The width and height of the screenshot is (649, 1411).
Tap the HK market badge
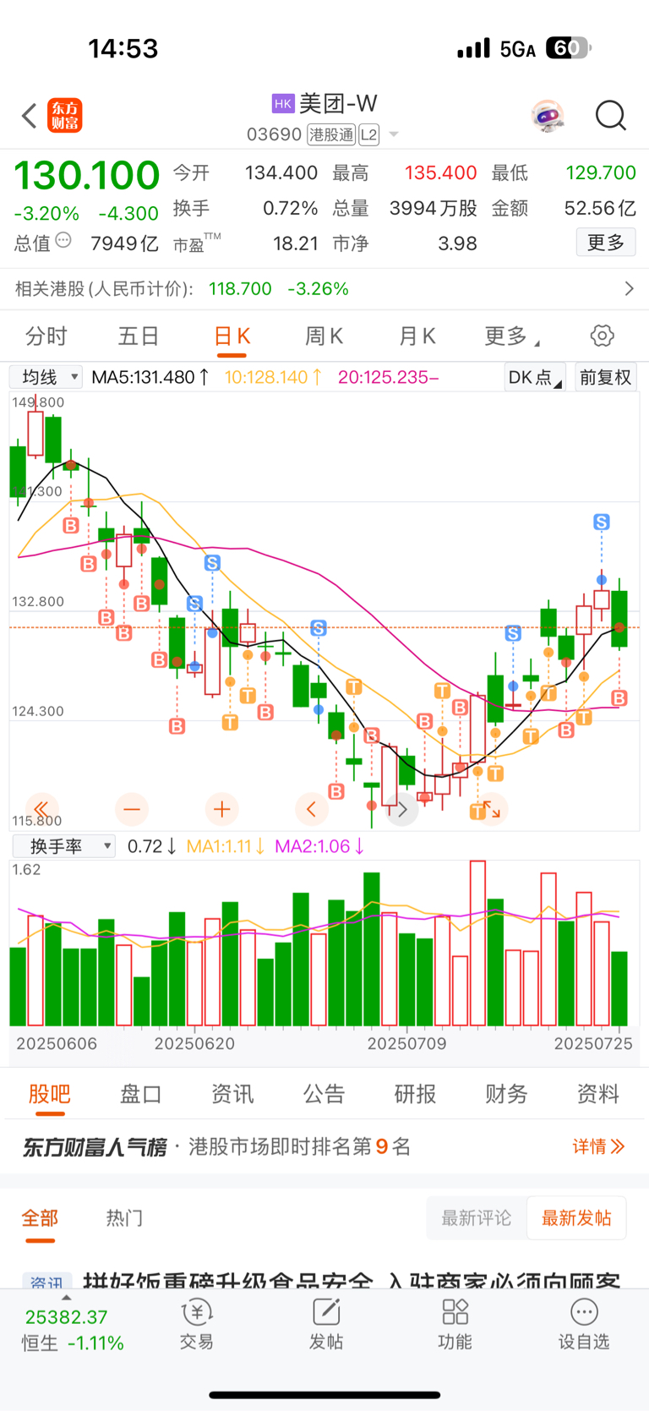[x=283, y=104]
